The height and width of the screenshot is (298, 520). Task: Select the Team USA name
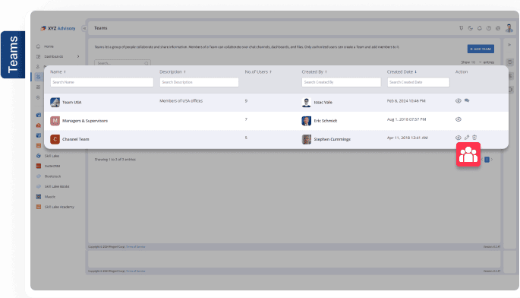pos(72,103)
